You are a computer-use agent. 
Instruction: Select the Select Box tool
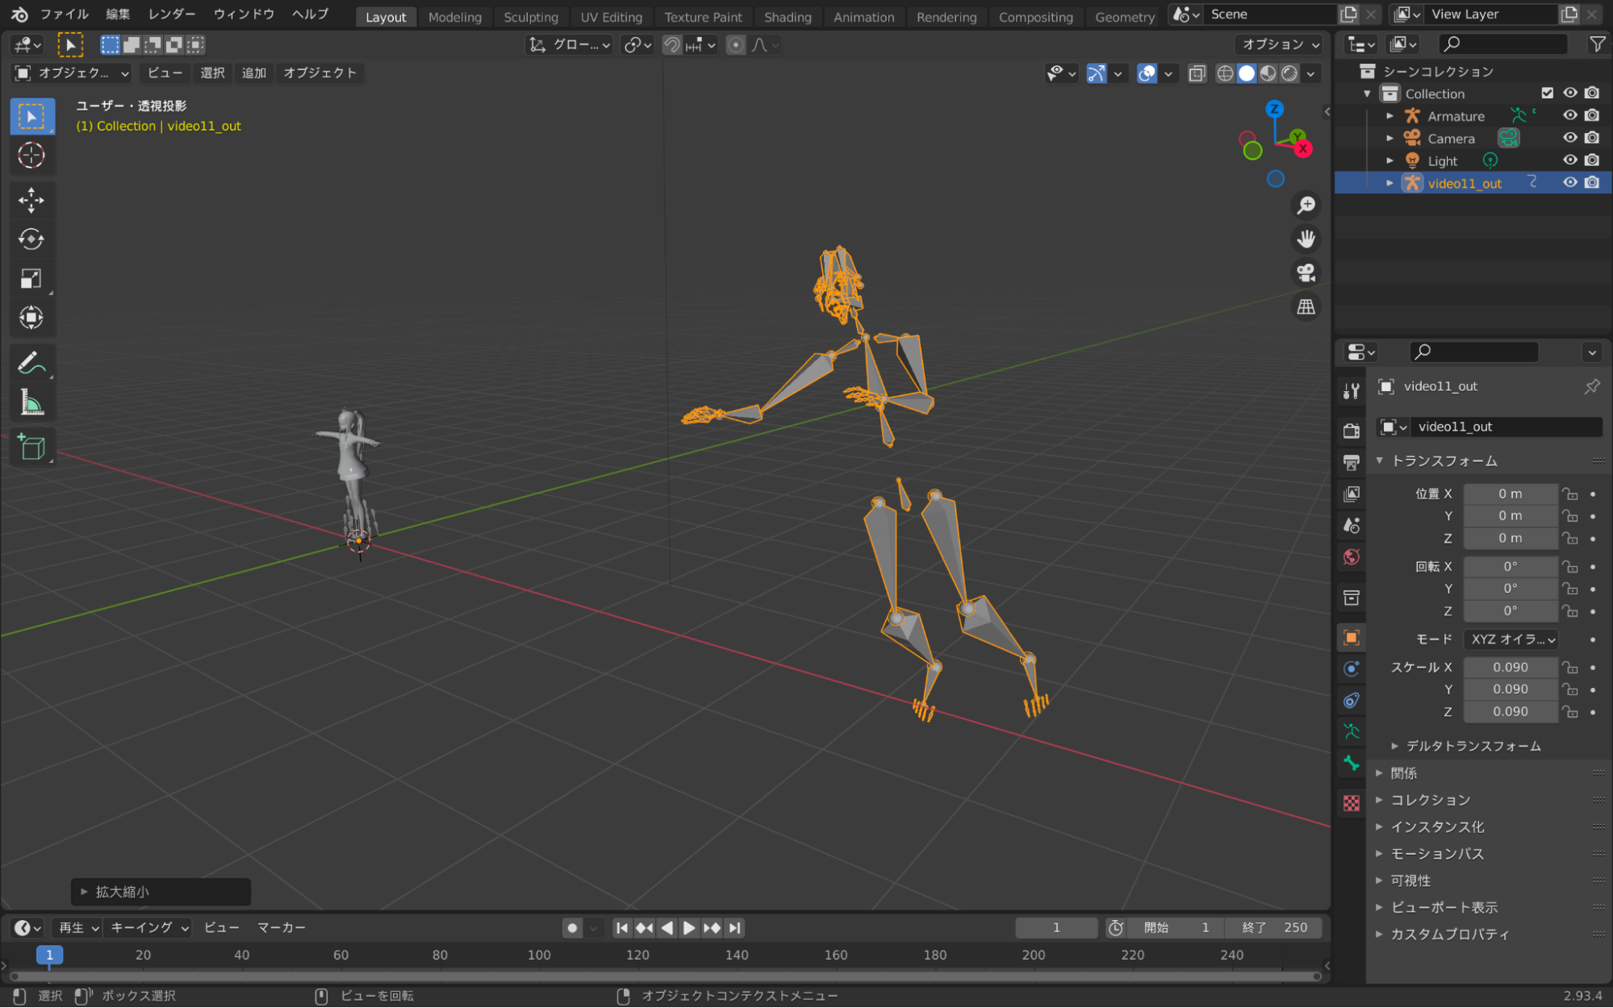coord(31,116)
